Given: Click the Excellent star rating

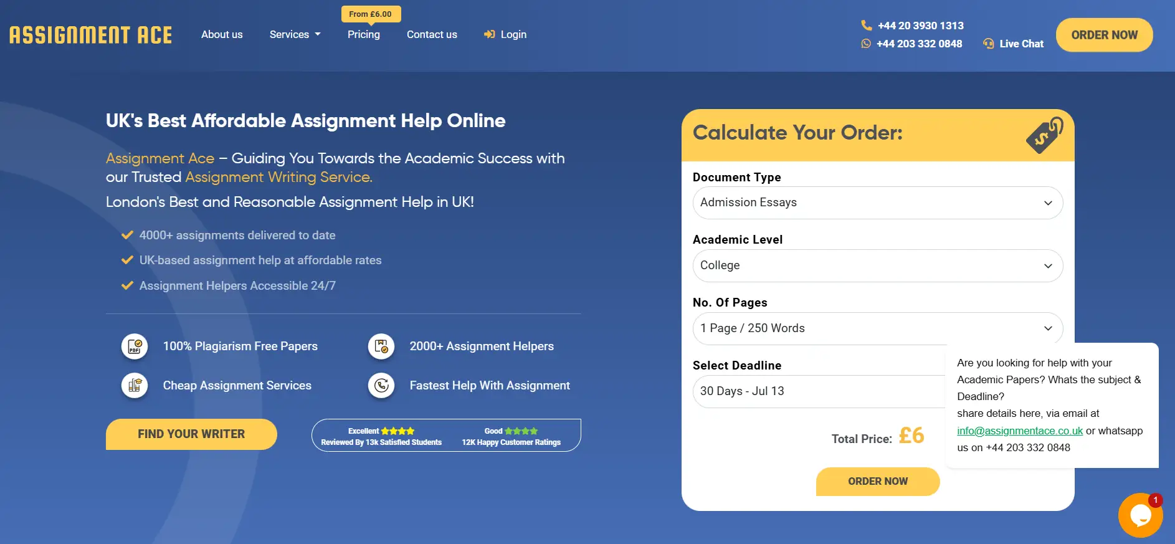Looking at the screenshot, I should [x=397, y=431].
